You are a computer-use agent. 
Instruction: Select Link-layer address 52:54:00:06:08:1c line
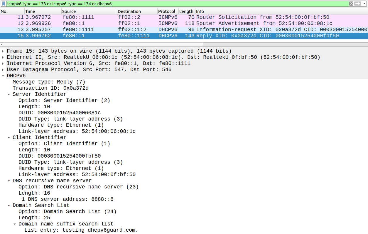click(x=77, y=131)
